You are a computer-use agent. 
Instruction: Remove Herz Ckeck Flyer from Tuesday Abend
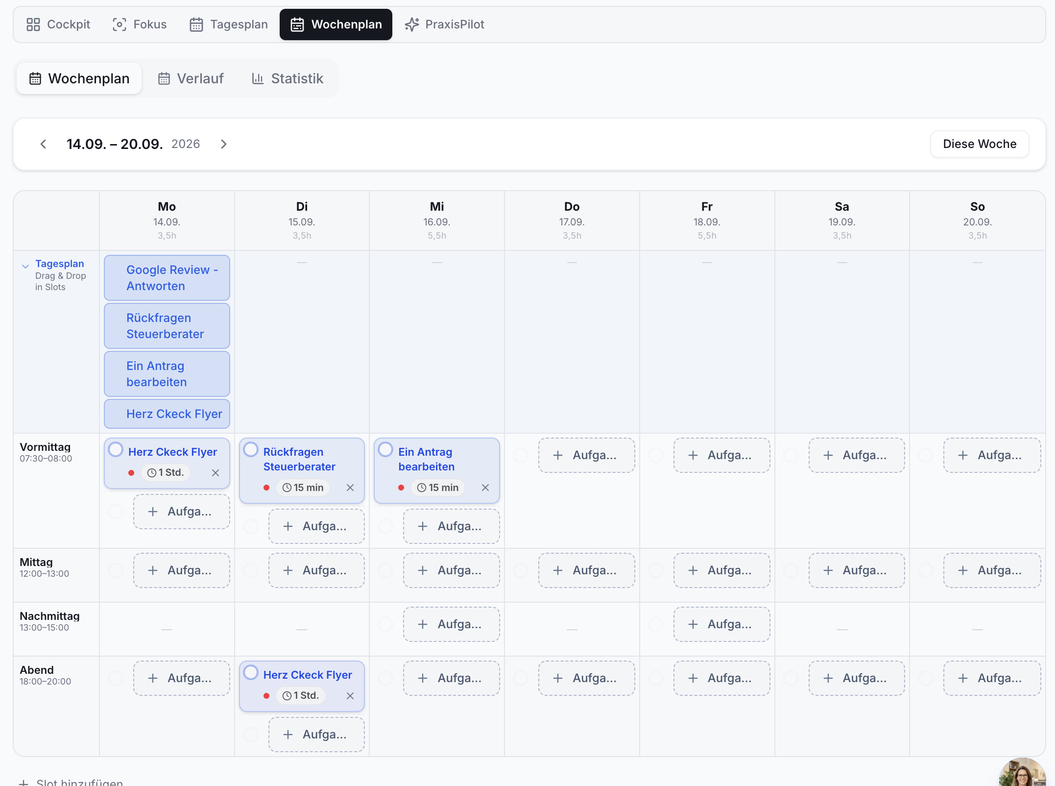click(x=350, y=696)
